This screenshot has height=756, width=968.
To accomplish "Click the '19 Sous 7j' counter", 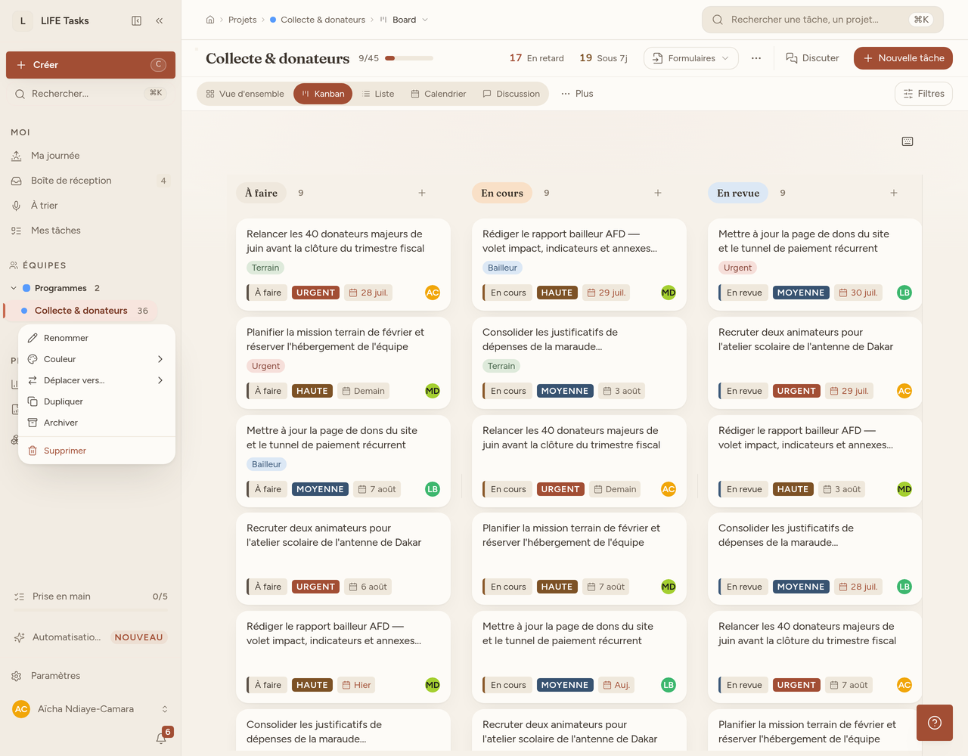I will 603,58.
